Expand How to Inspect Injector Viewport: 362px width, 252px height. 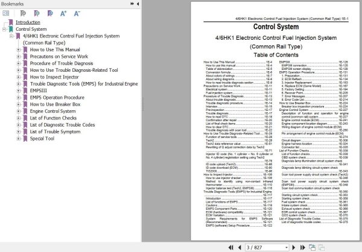[19, 77]
